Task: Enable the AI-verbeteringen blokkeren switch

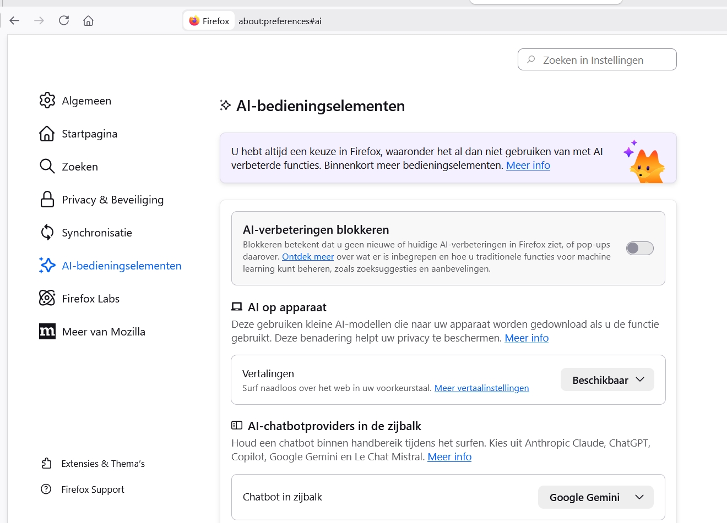Action: pyautogui.click(x=639, y=248)
